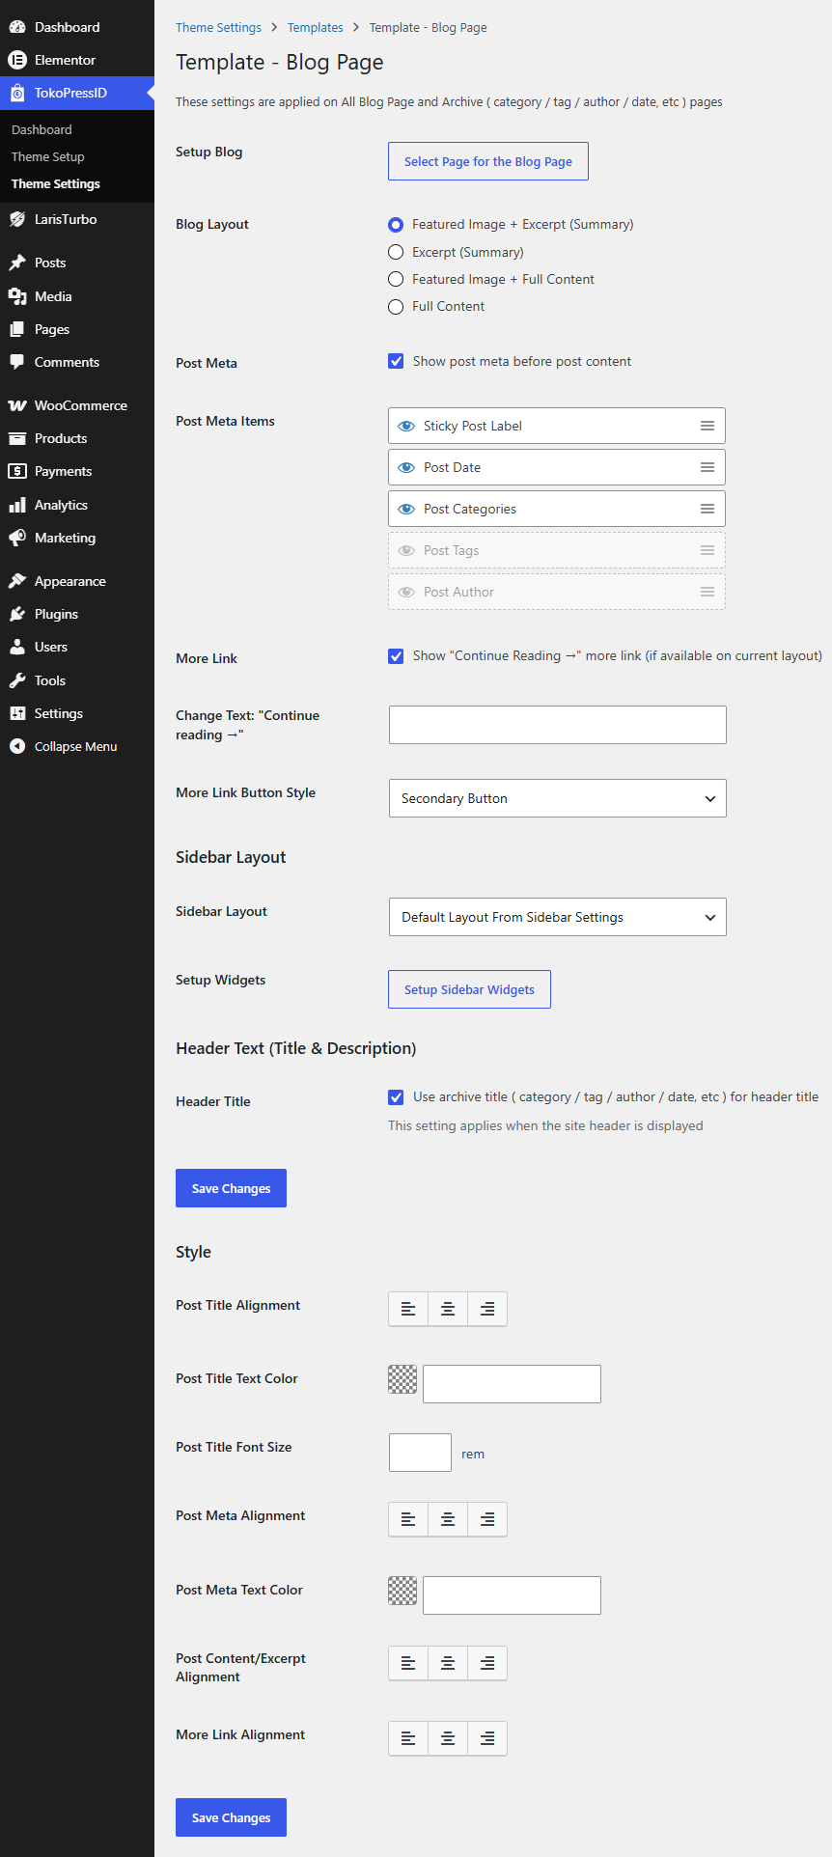Click the Appearance paintbrush icon
The width and height of the screenshot is (832, 1857).
pos(17,581)
